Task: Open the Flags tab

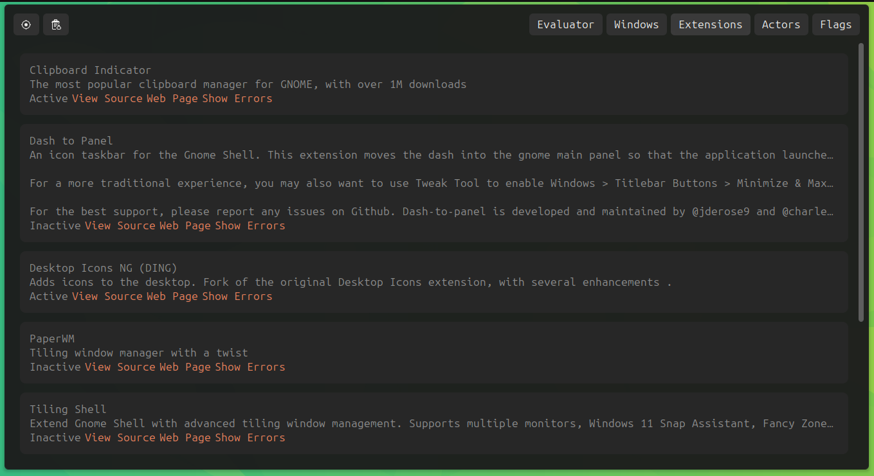Action: 836,24
